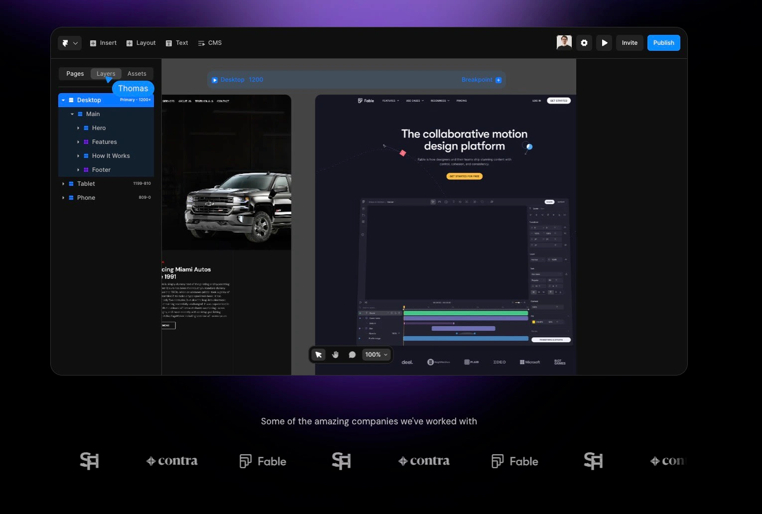762x514 pixels.
Task: Open project settings gear icon
Action: [x=584, y=43]
